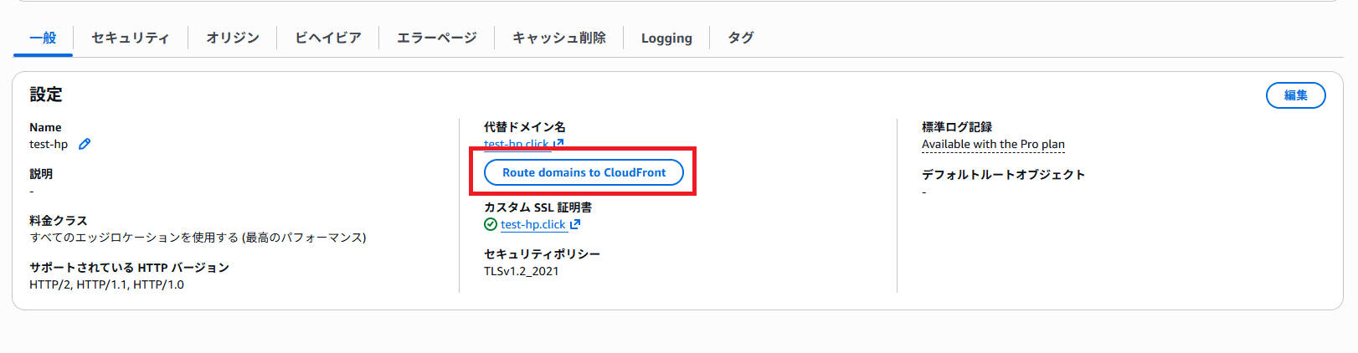Go to the ビヘイビア tab
1358x353 pixels.
(x=328, y=38)
